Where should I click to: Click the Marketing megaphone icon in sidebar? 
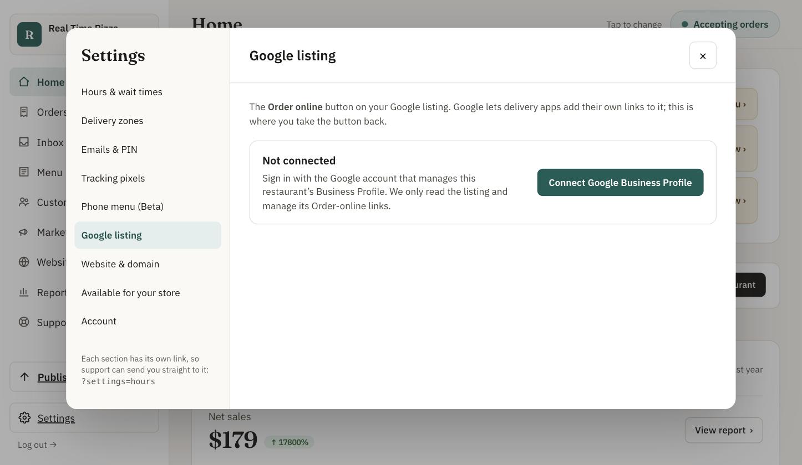pos(24,232)
